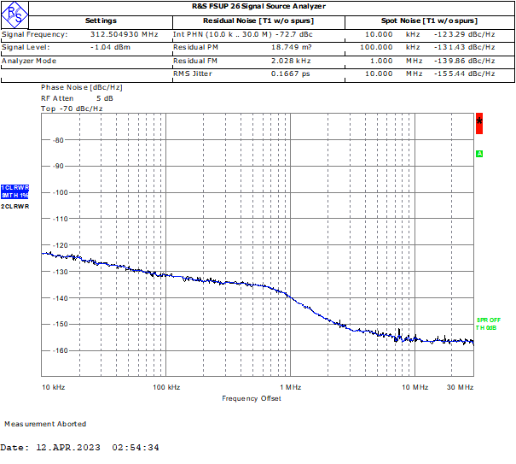Click the SPR OFF status label
Screen dimensions: 516x464
click(x=489, y=320)
